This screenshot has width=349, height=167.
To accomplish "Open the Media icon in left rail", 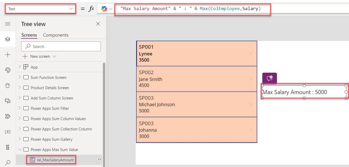I will point(7,101).
